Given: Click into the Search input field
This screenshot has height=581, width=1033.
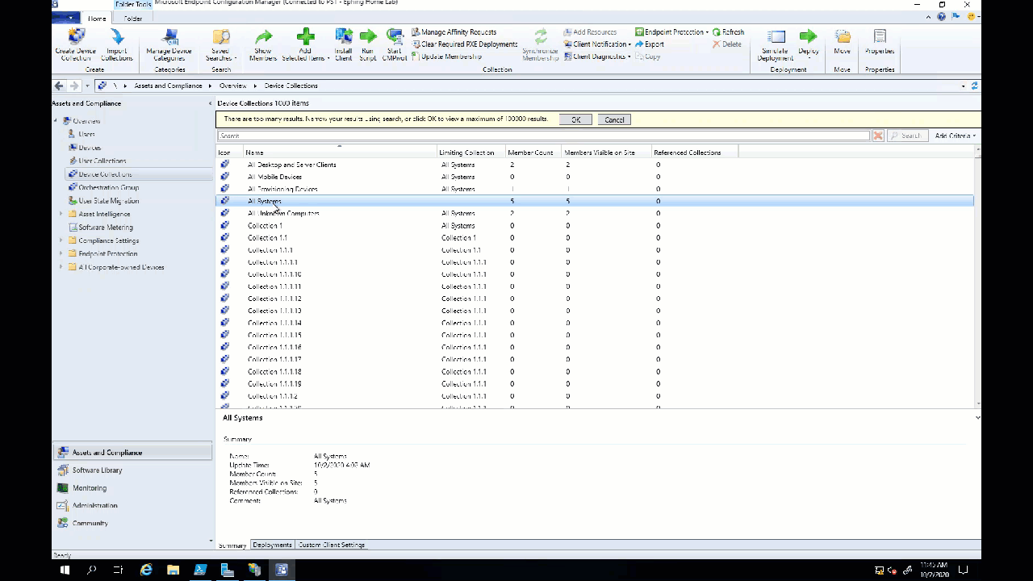Looking at the screenshot, I should 543,136.
